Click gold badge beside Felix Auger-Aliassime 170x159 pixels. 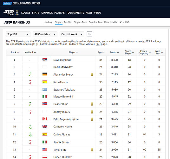click(92, 119)
